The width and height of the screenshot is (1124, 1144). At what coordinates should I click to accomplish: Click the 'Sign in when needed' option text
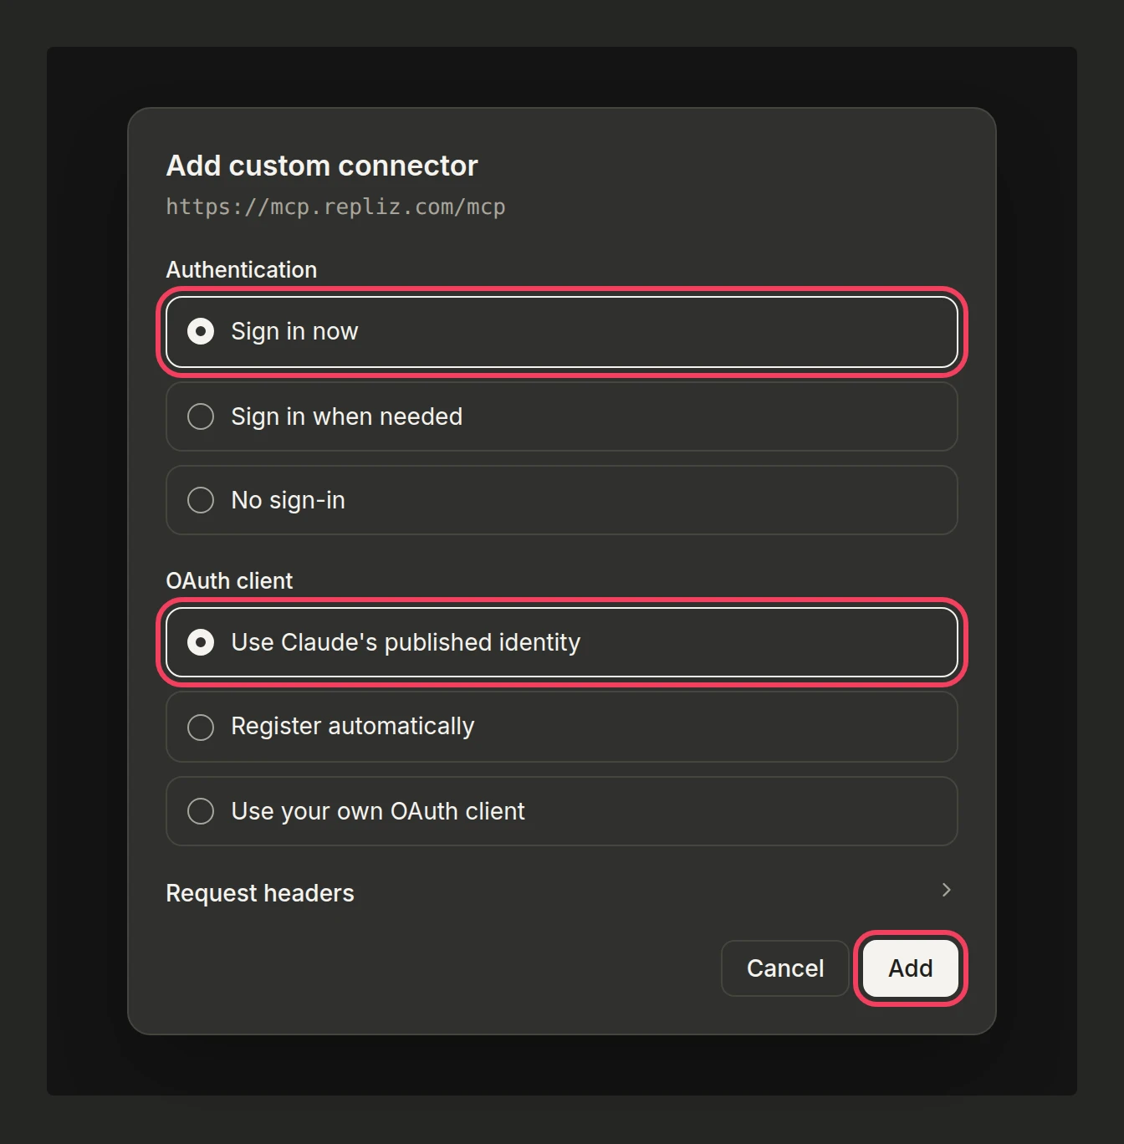[x=346, y=416]
